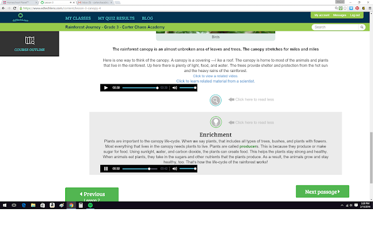Image resolution: width=373 pixels, height=230 pixels.
Task: Click the blue download extension icon
Action: click(351, 8)
